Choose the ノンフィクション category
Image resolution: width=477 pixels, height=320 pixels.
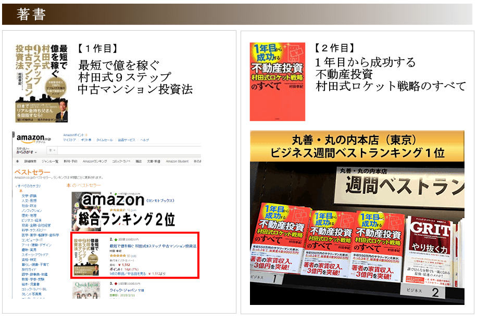click(x=32, y=210)
